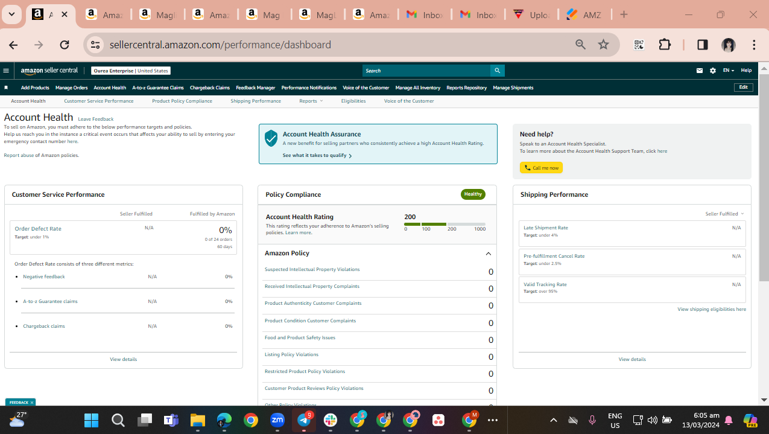Click the zoom magnifier icon in address bar
Screen dimensions: 769x434
tap(580, 45)
